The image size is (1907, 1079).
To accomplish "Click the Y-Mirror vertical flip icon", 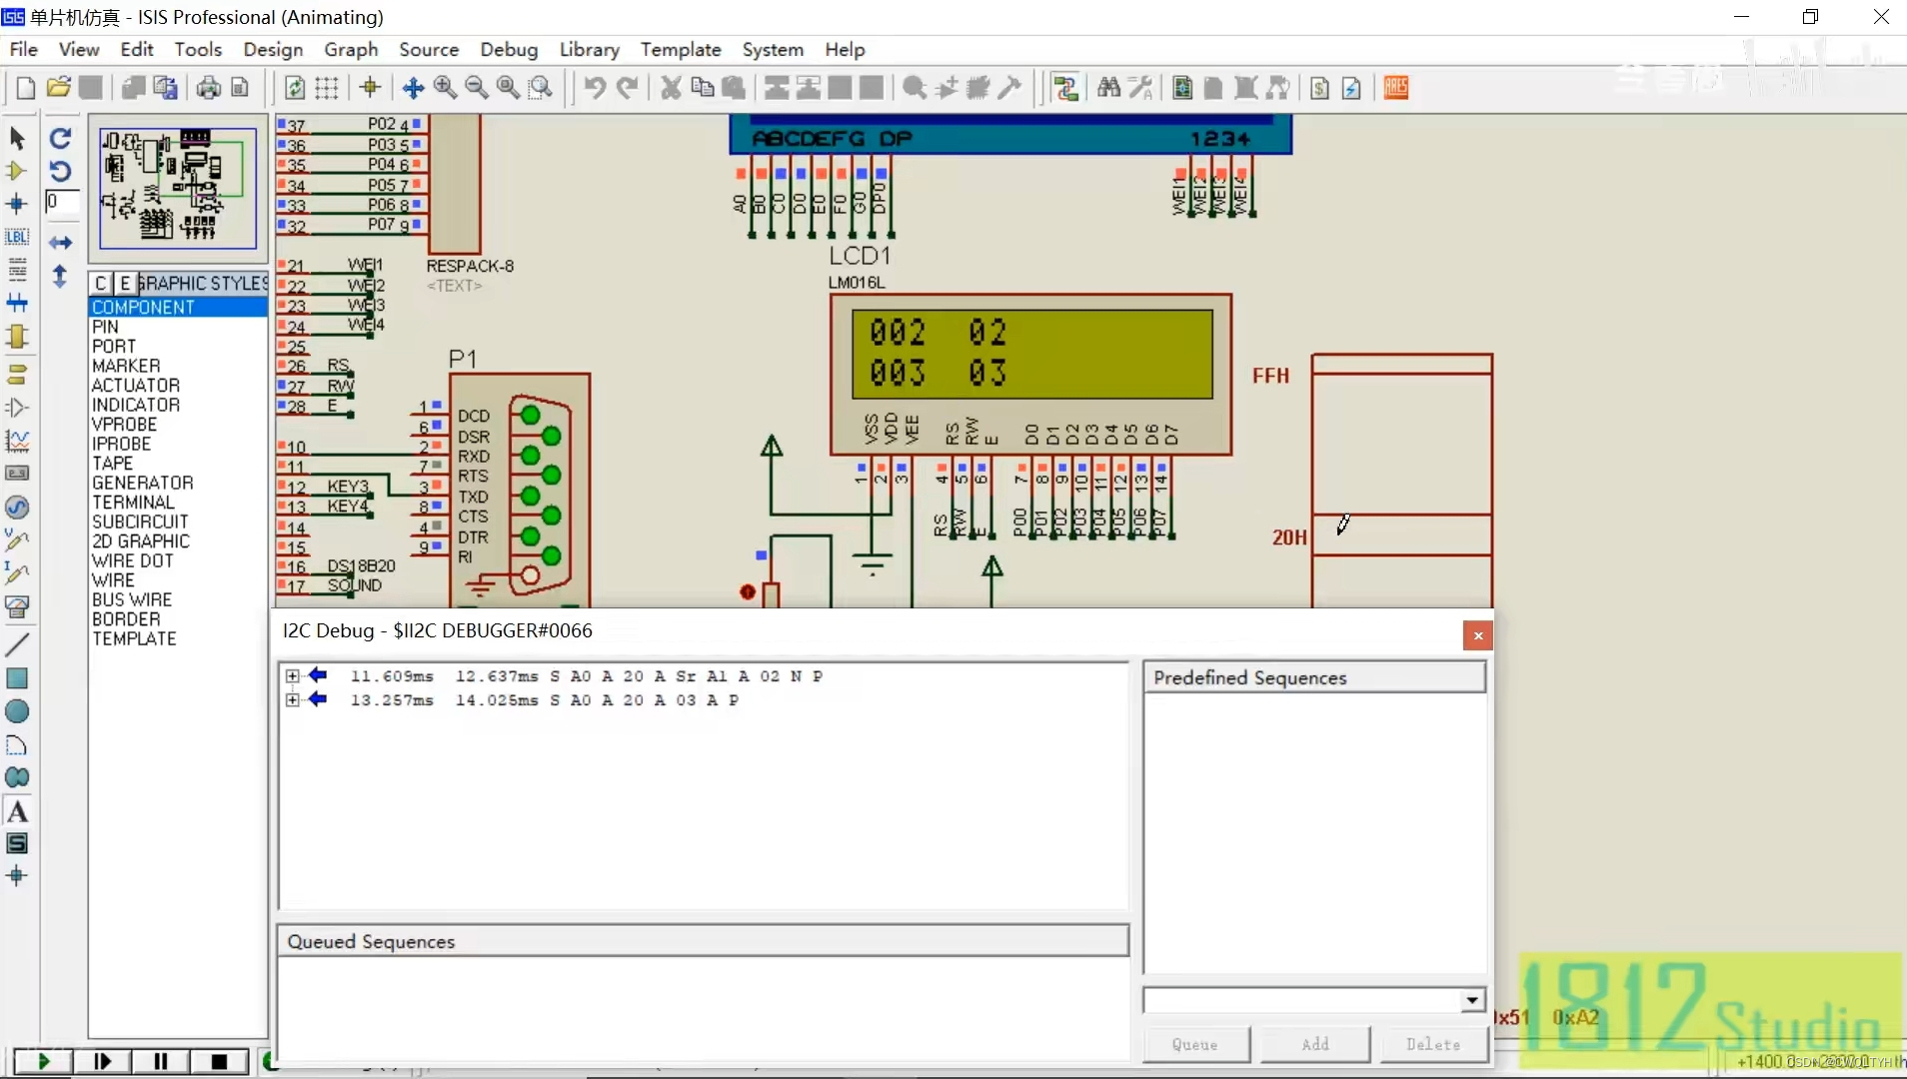I will (60, 277).
